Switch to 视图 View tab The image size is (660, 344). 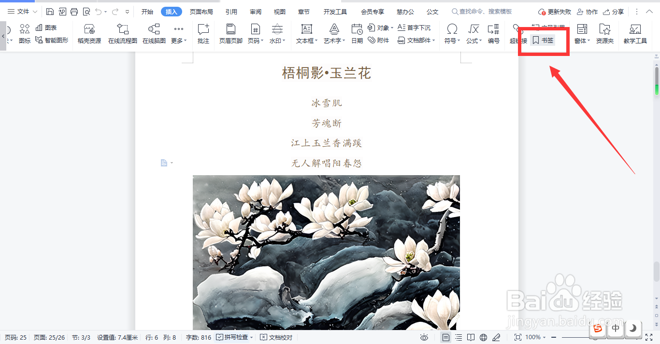tap(280, 12)
